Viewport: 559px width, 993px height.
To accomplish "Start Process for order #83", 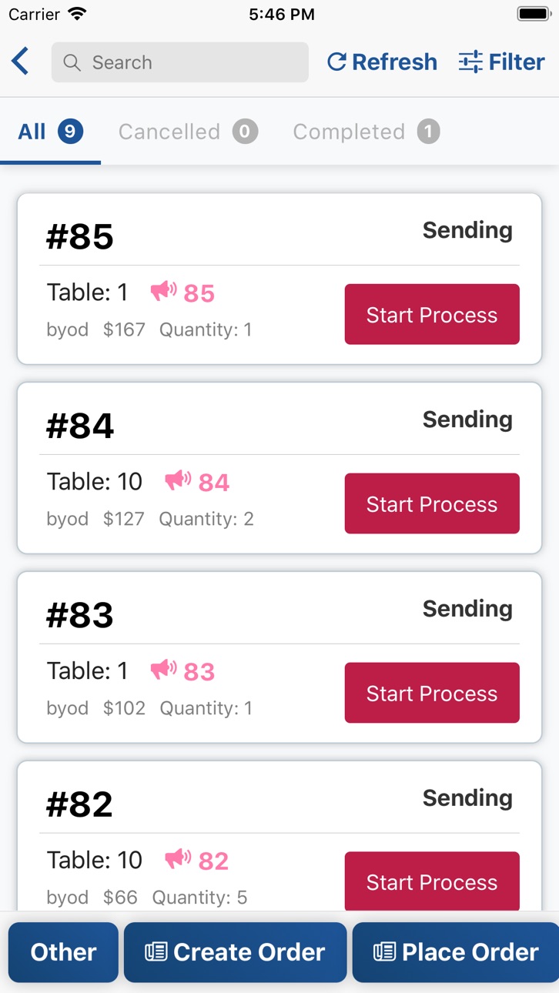I will 432,693.
